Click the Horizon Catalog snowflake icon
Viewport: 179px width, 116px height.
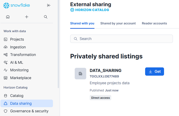click(x=72, y=10)
